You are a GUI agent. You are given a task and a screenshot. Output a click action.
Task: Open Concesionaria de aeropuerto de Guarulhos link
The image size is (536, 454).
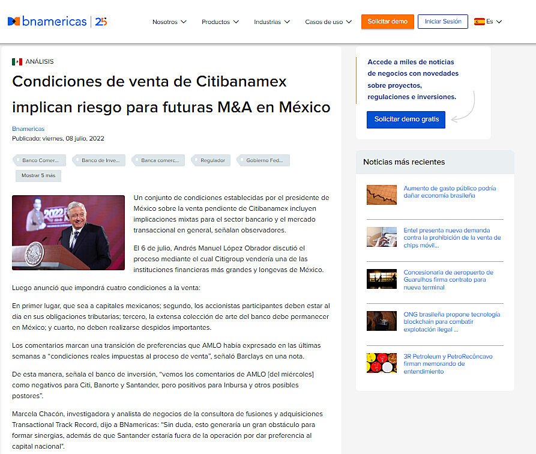coord(448,280)
